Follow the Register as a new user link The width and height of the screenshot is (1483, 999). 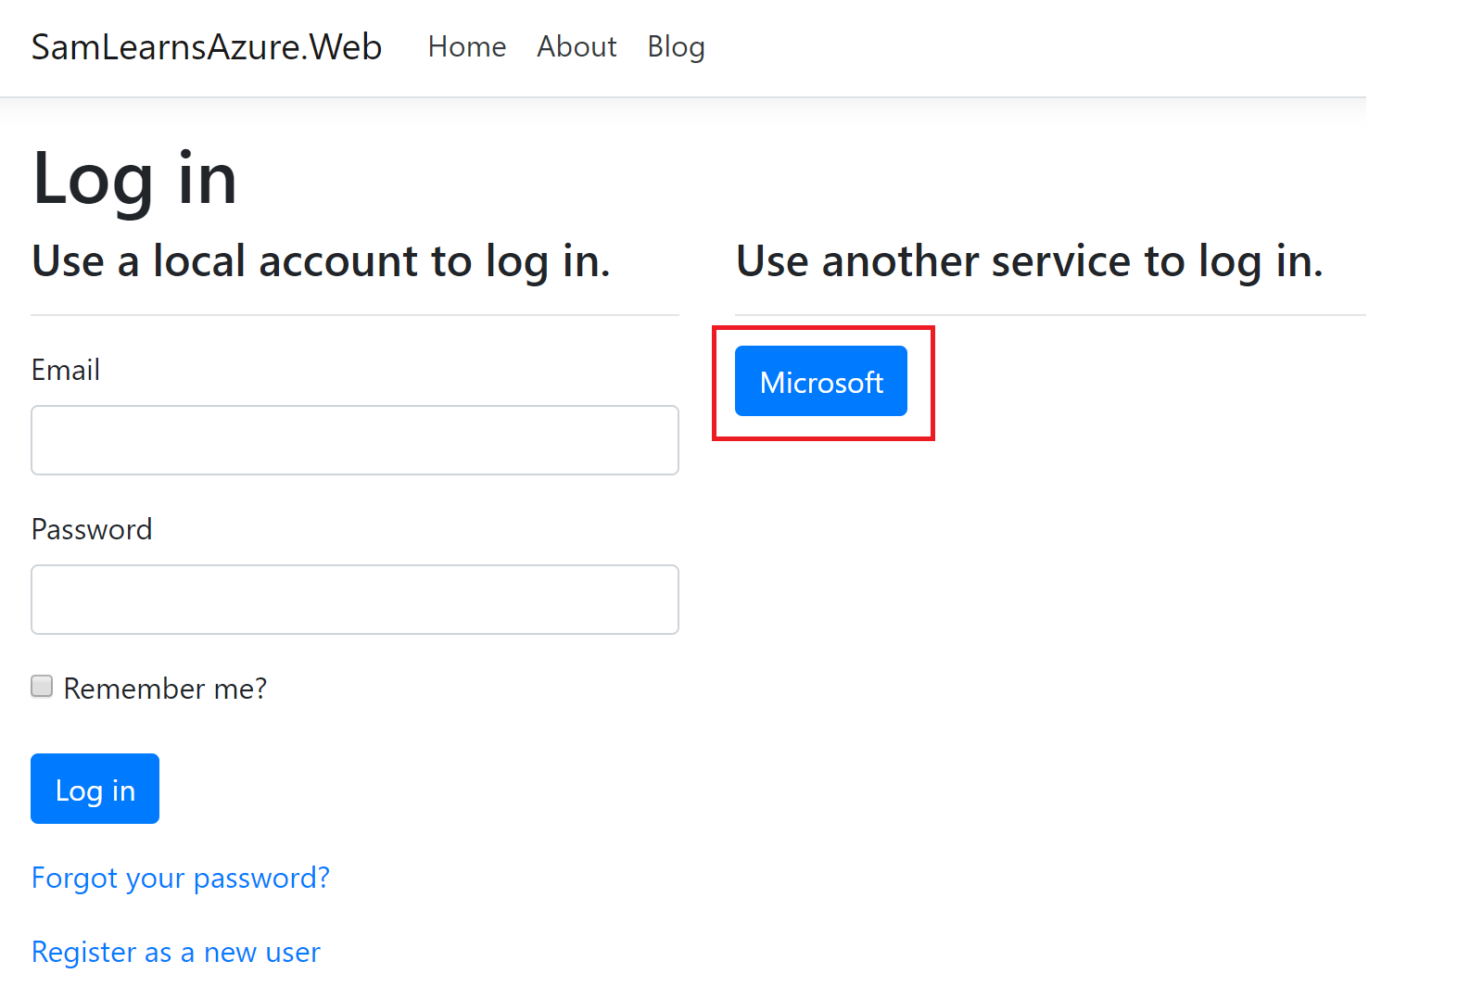pos(175,952)
